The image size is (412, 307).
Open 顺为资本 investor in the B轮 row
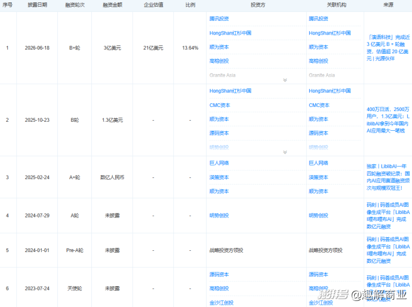219,119
